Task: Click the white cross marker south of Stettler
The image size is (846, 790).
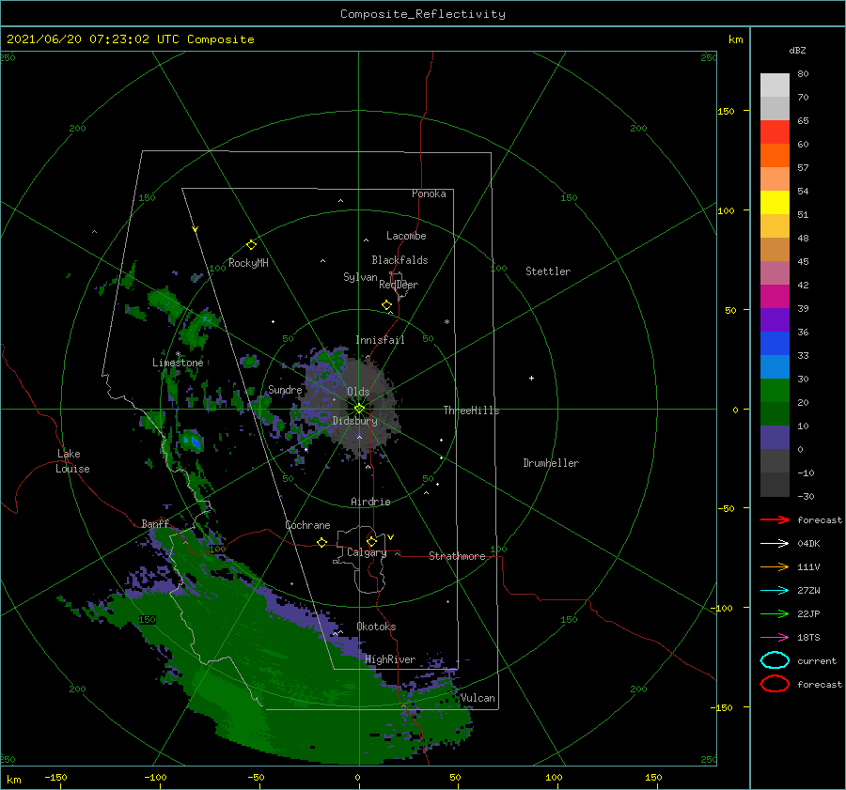Action: (531, 378)
